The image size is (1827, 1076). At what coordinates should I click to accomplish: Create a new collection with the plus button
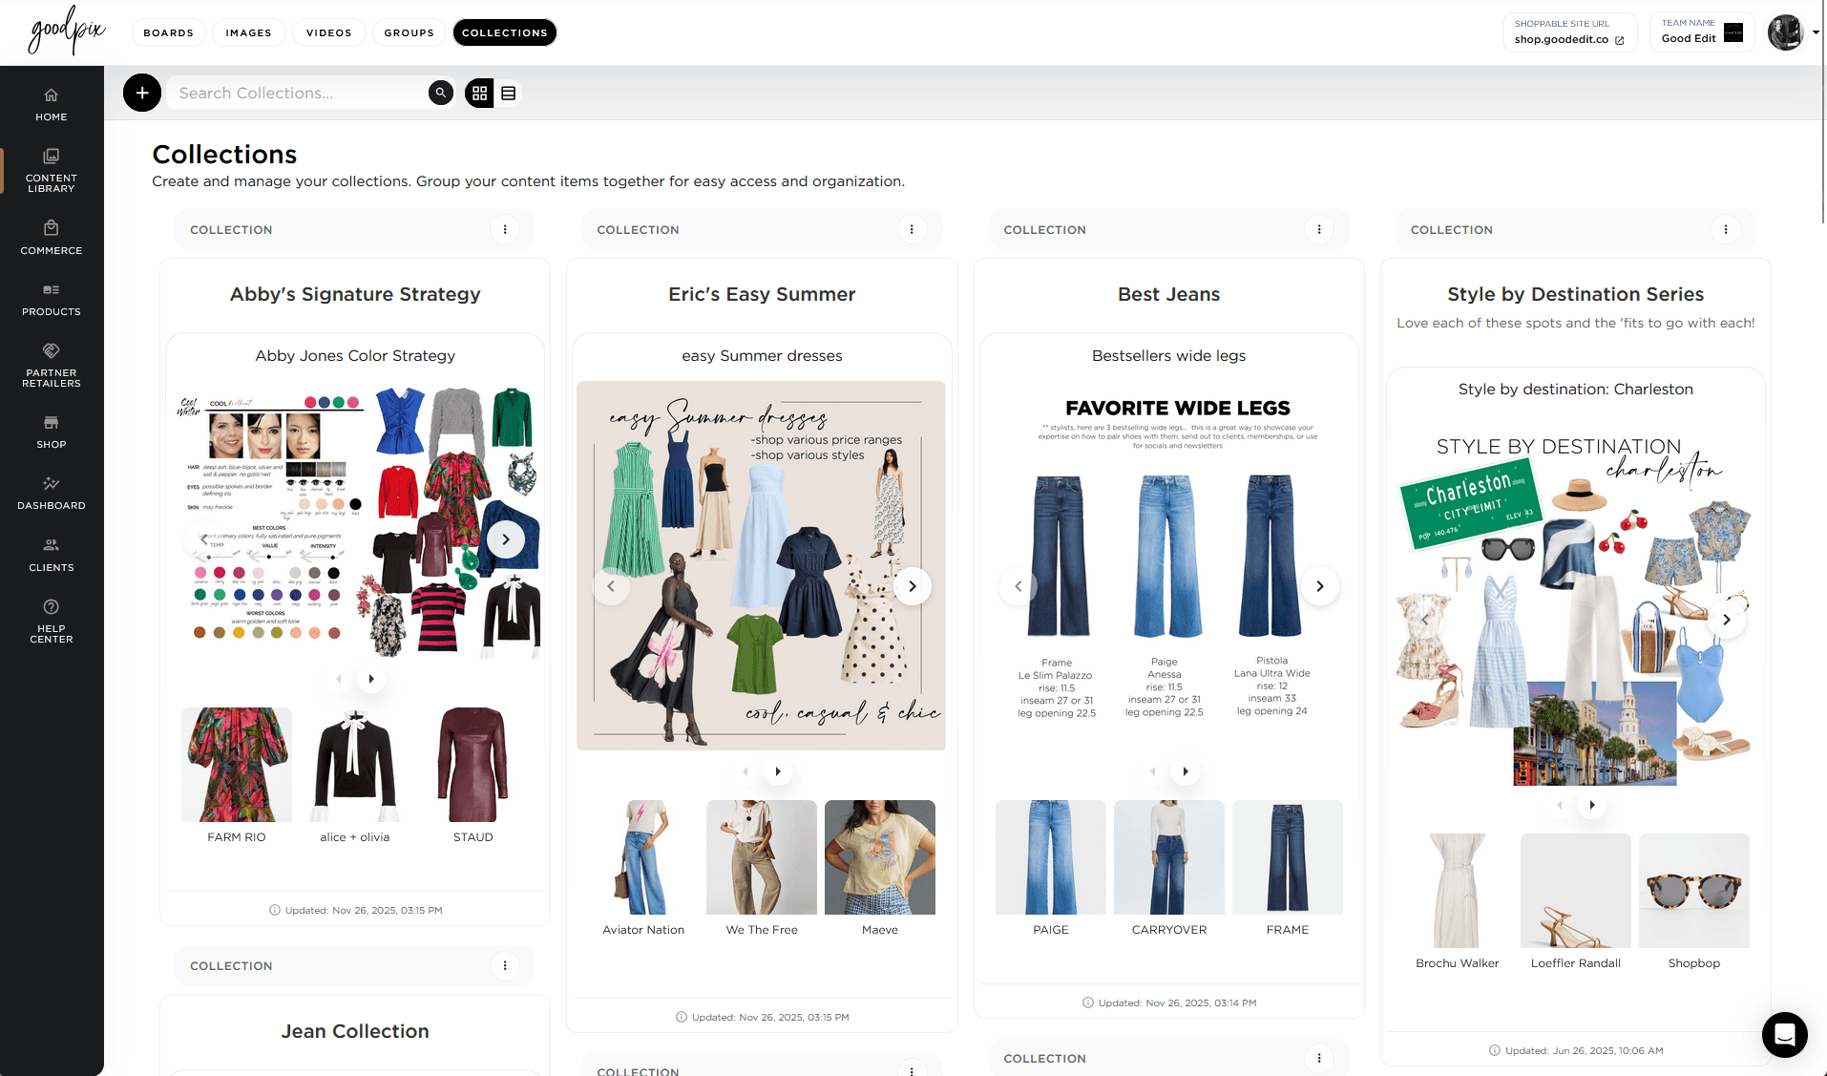[x=142, y=93]
